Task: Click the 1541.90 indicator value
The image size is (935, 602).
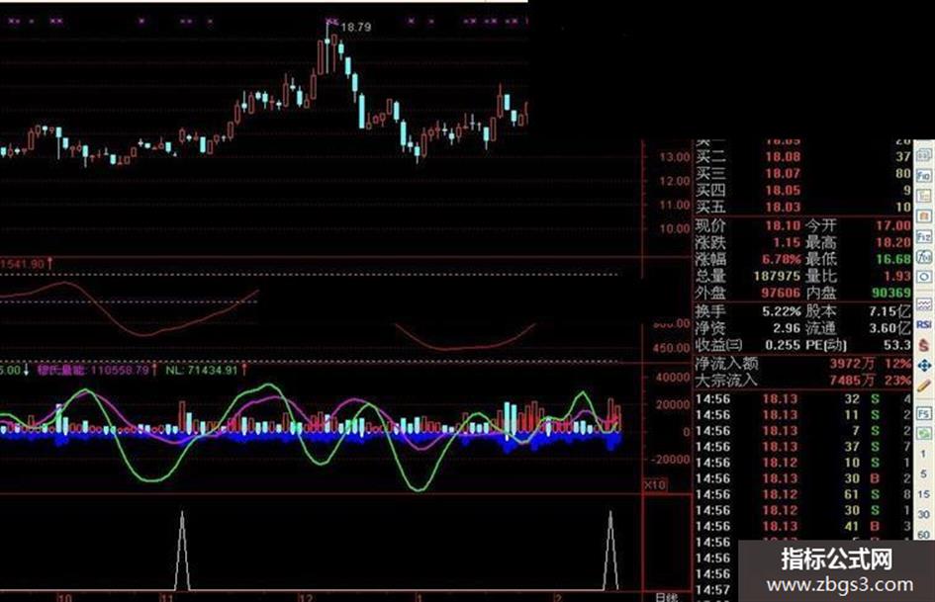Action: (x=23, y=264)
